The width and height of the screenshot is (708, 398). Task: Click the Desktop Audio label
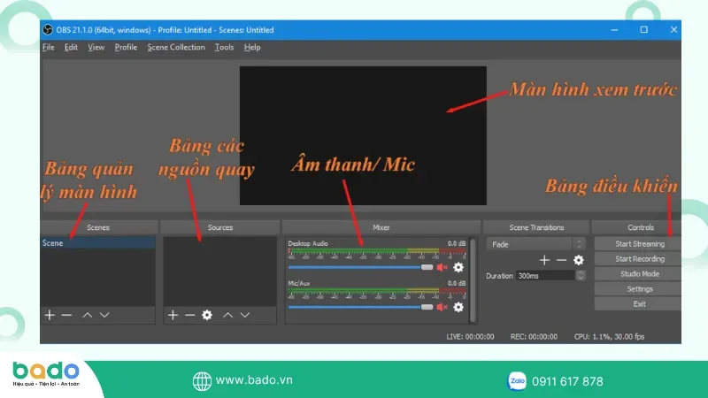[308, 244]
